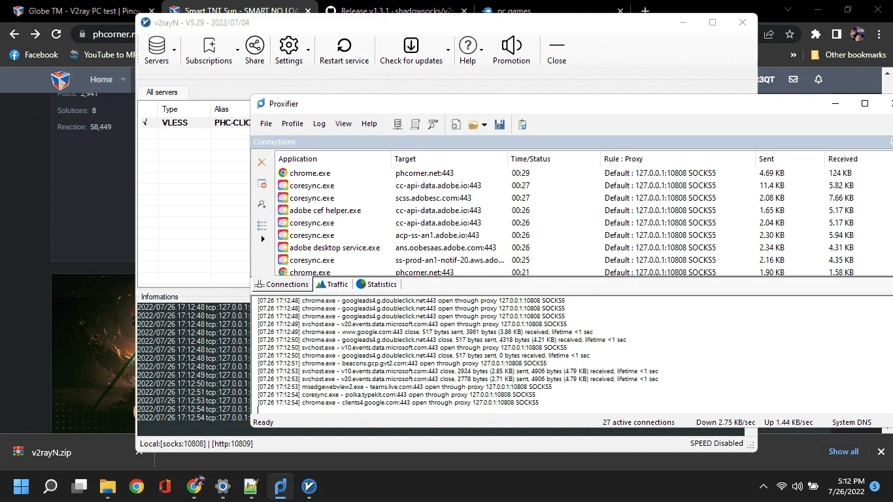
Task: Click the clipboard icon at the end of Proxifier's toolbar
Action: (x=522, y=124)
